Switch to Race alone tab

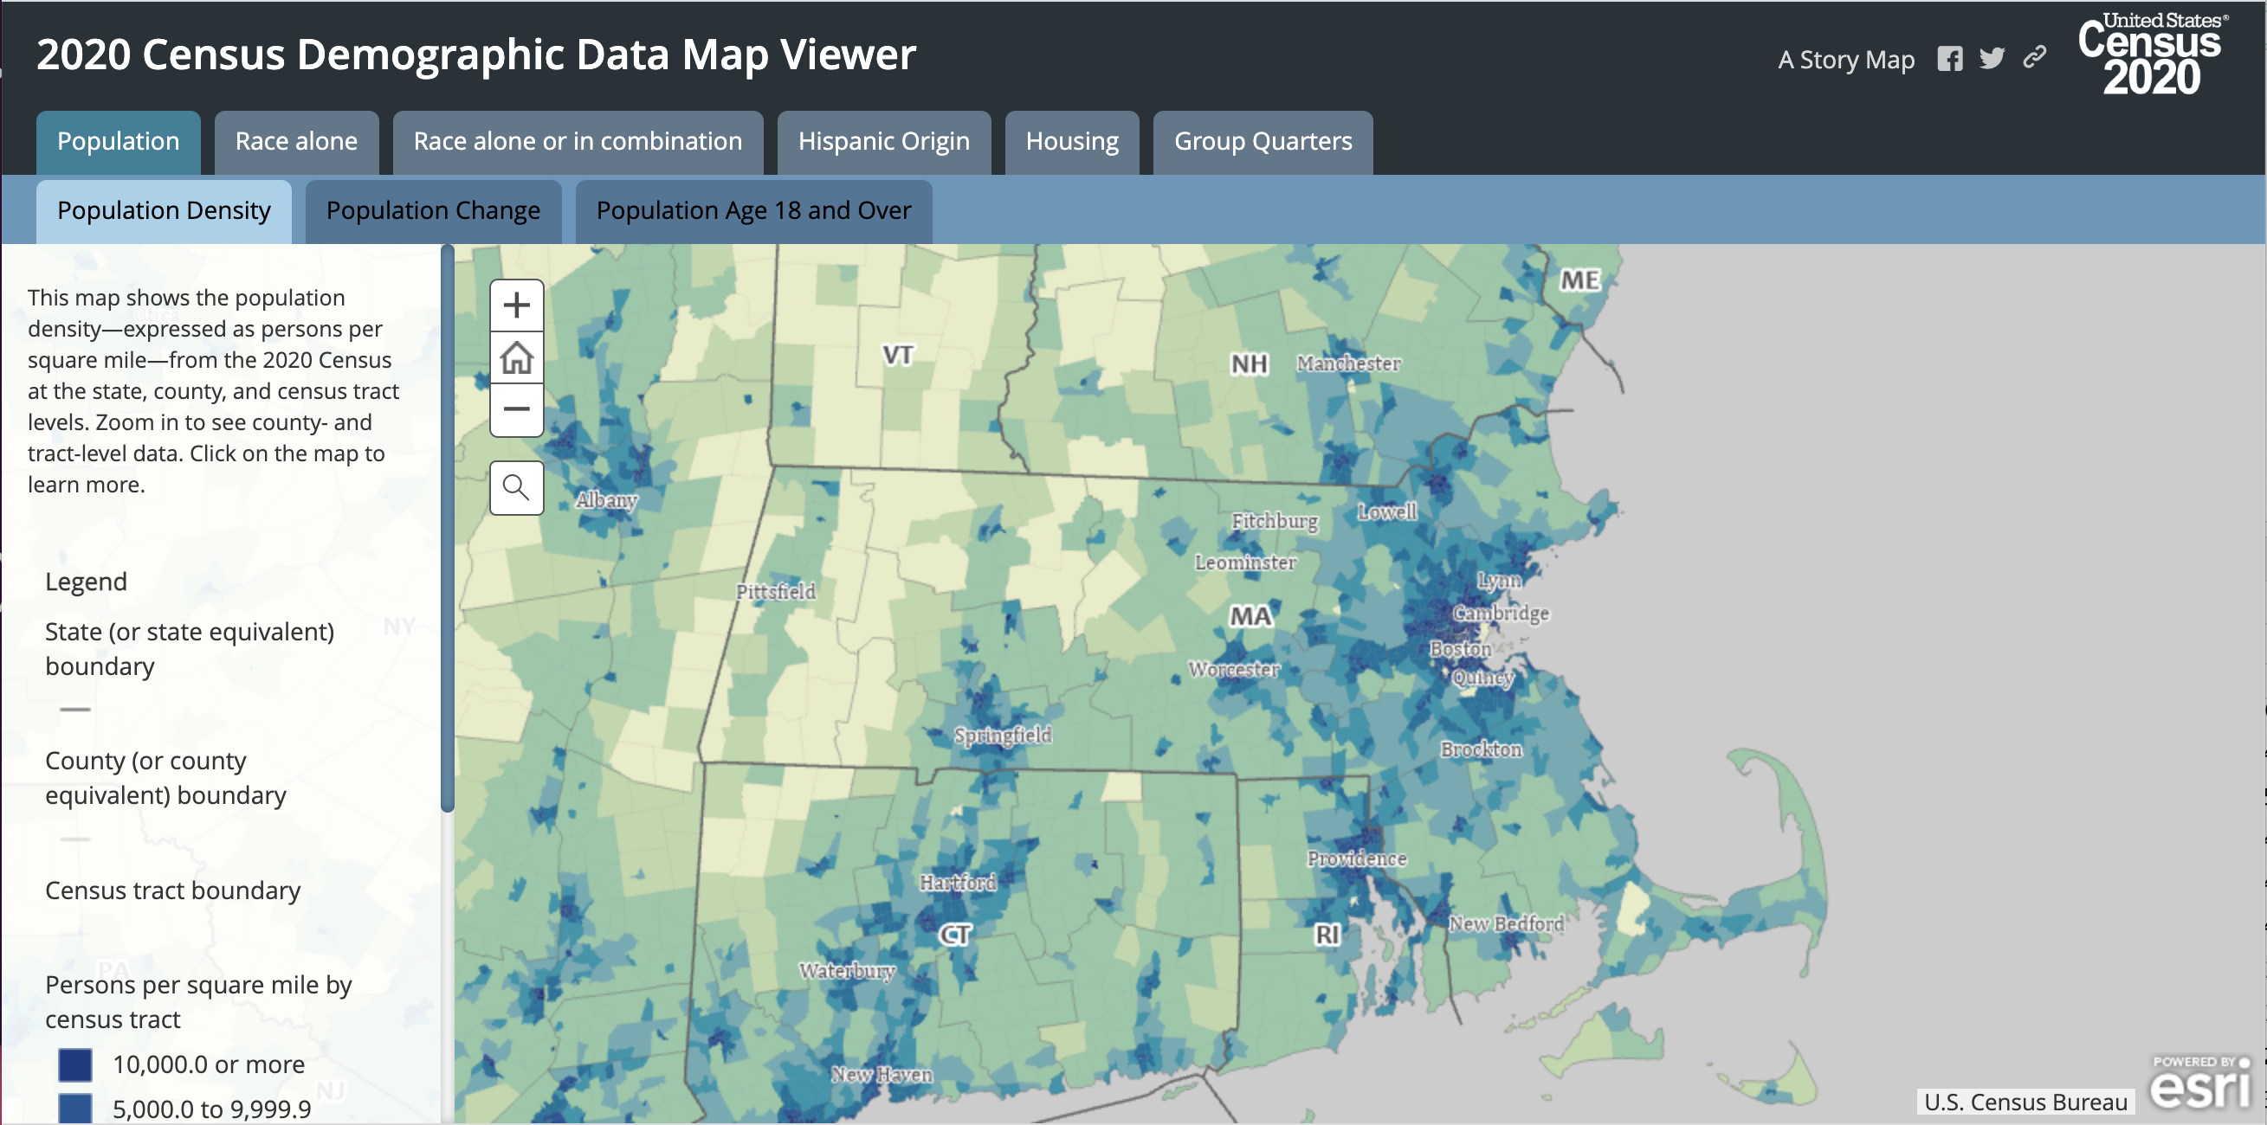[x=295, y=142]
